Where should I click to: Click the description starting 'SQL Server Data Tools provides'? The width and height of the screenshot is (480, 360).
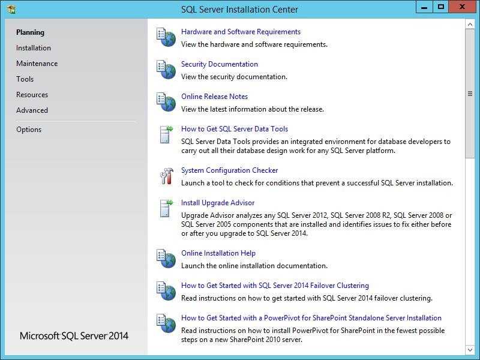(316, 146)
